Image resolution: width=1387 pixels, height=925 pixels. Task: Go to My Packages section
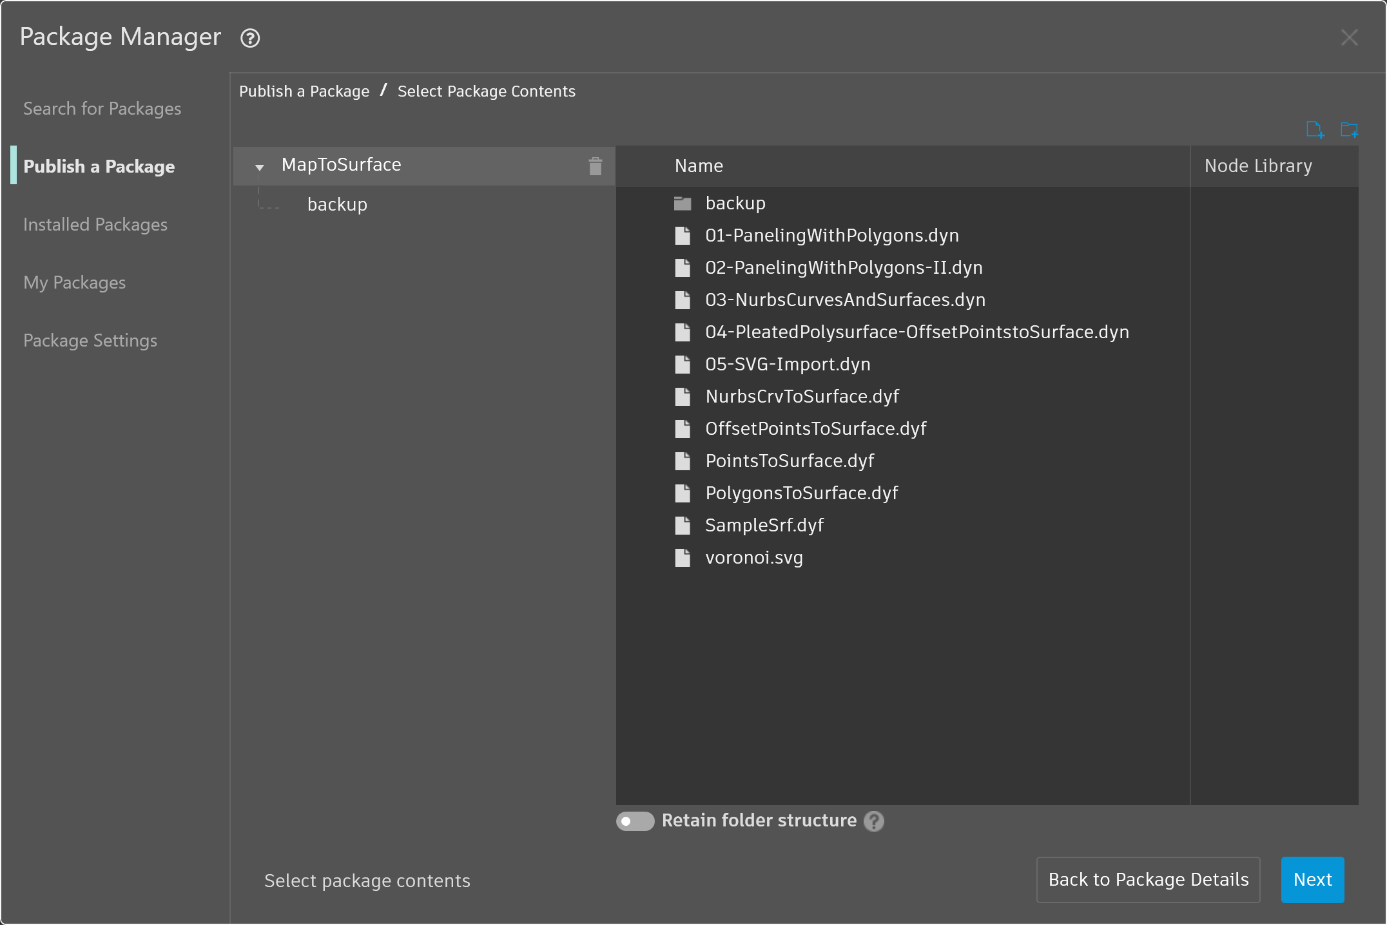pyautogui.click(x=75, y=282)
